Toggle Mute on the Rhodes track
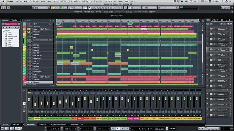This screenshot has width=234, height=131. 29,34
